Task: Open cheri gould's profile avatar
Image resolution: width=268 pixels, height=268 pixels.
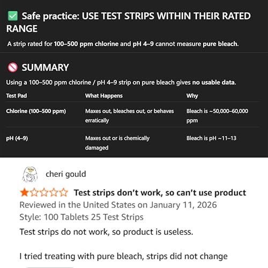Action: tap(30, 174)
